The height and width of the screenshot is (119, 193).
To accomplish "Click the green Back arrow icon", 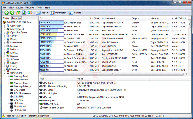I will coord(6,13).
